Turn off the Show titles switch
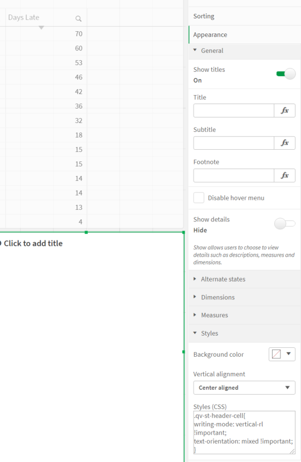The height and width of the screenshot is (462, 301). point(285,73)
